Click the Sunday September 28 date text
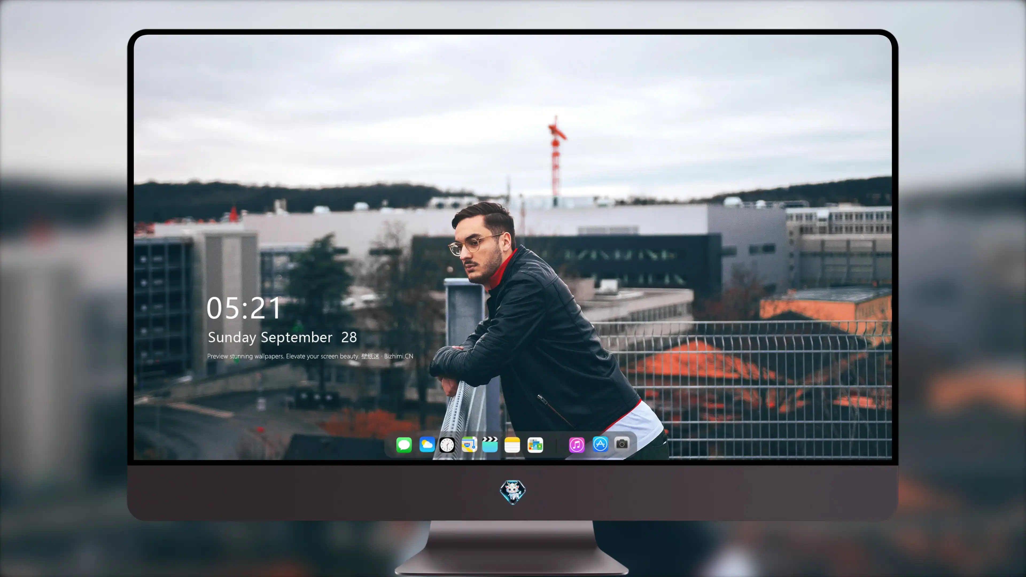The image size is (1026, 577). coord(282,337)
